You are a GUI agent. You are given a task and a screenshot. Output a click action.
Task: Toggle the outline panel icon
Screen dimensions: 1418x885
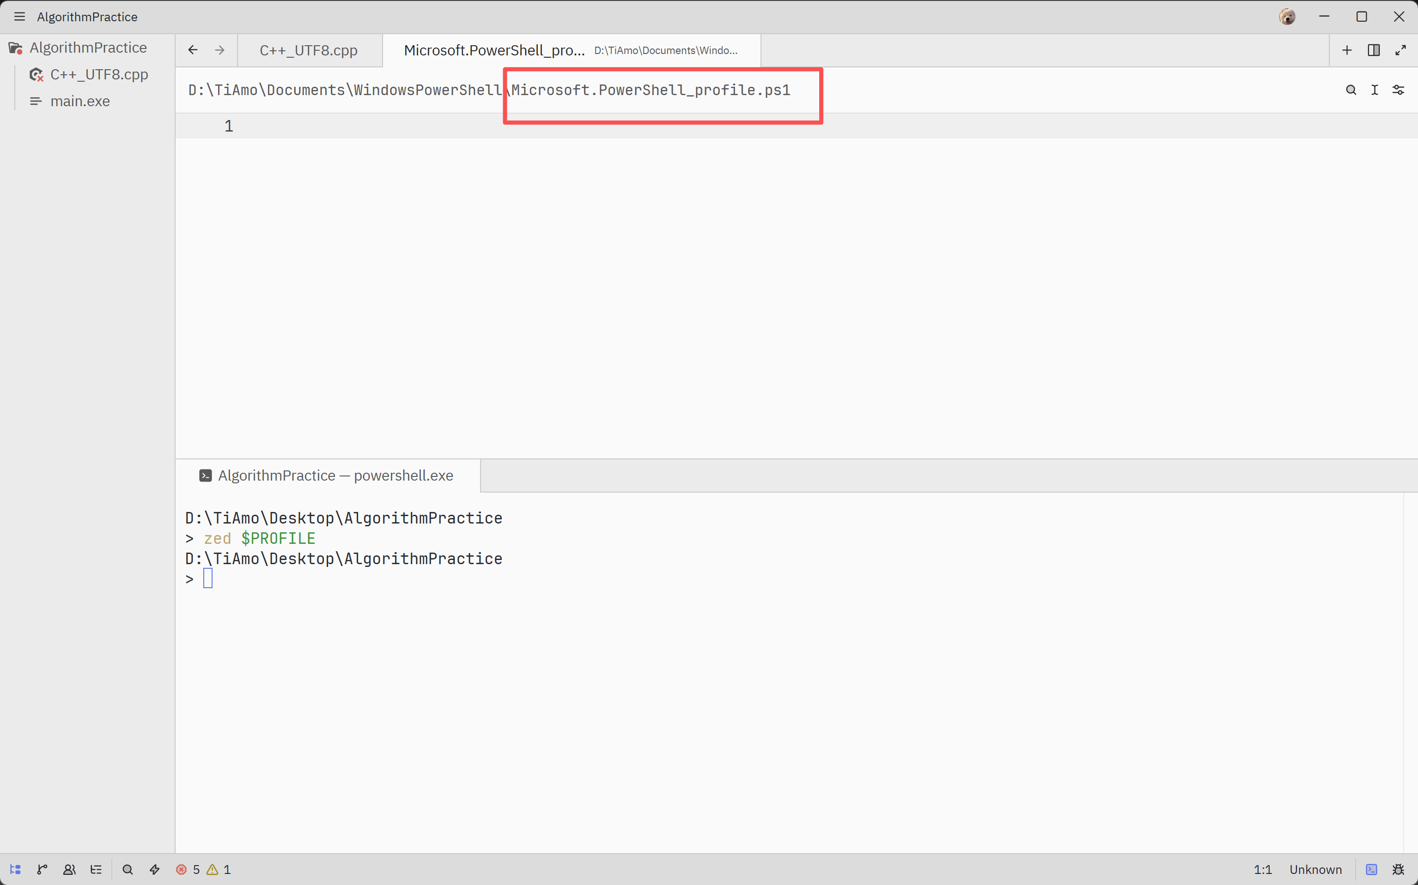coord(96,869)
